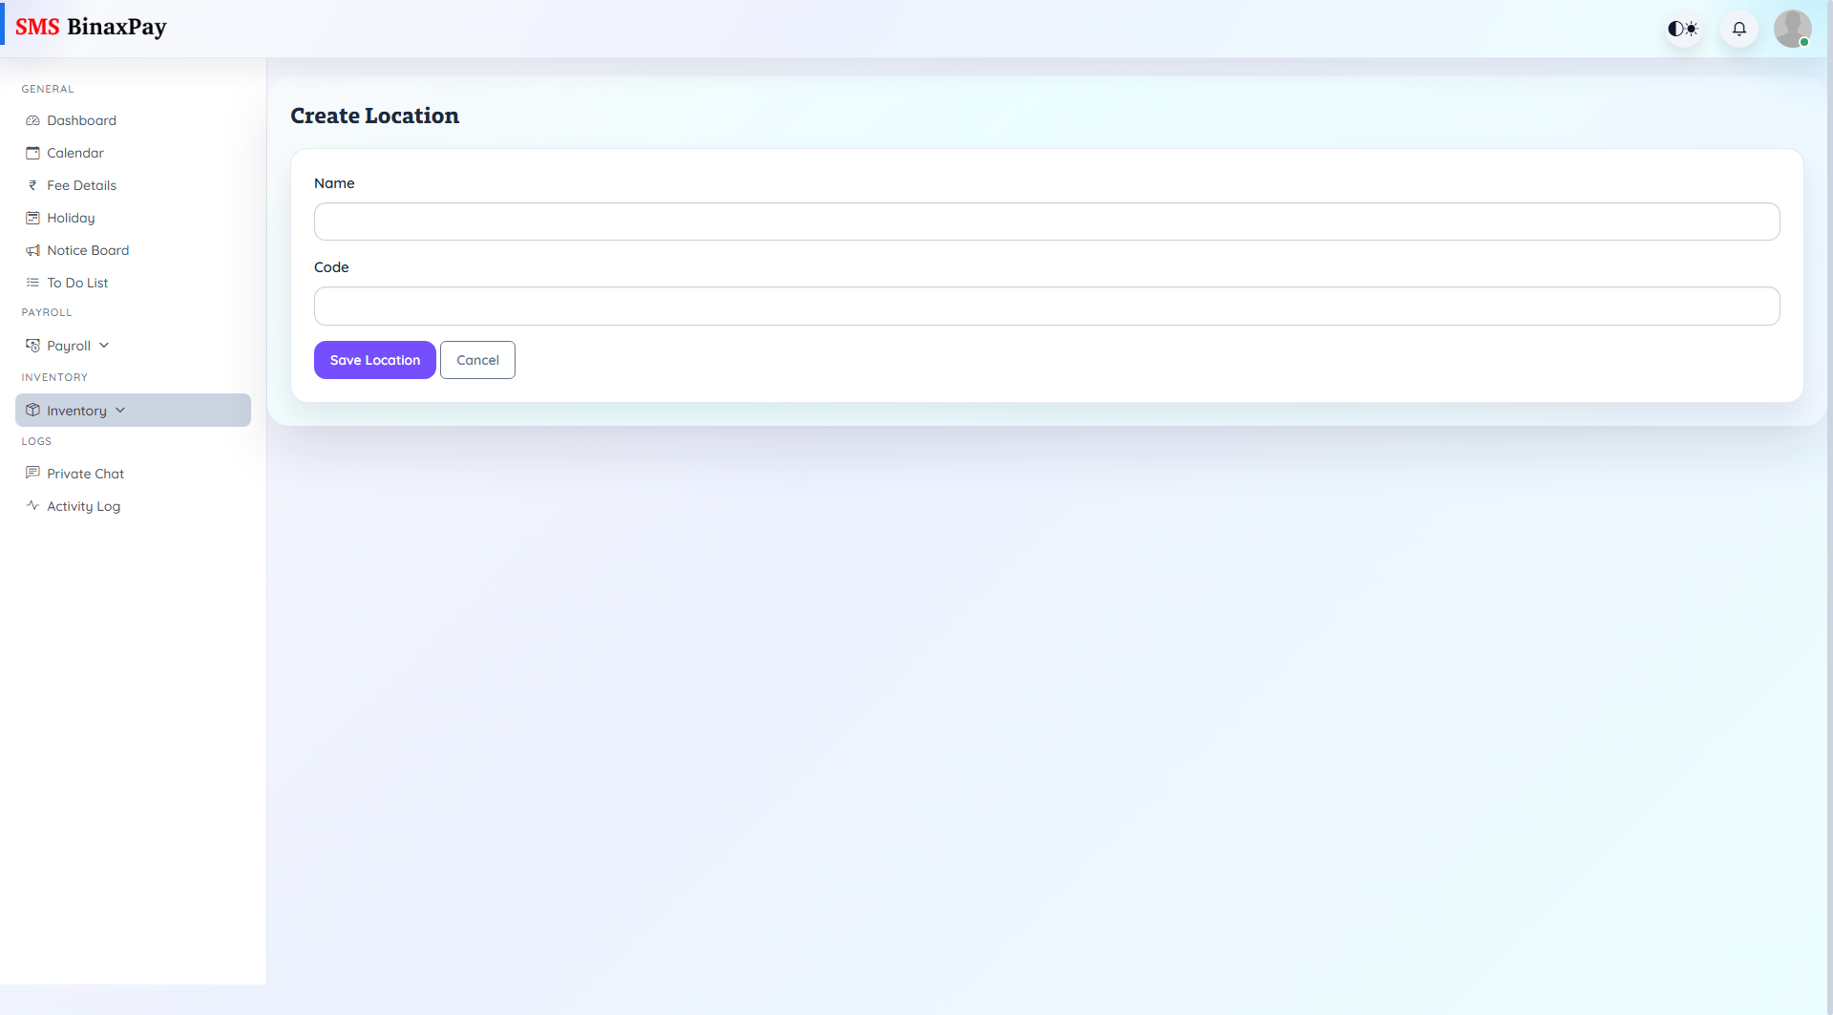
Task: Click the rupee Fee Details icon
Action: click(32, 185)
